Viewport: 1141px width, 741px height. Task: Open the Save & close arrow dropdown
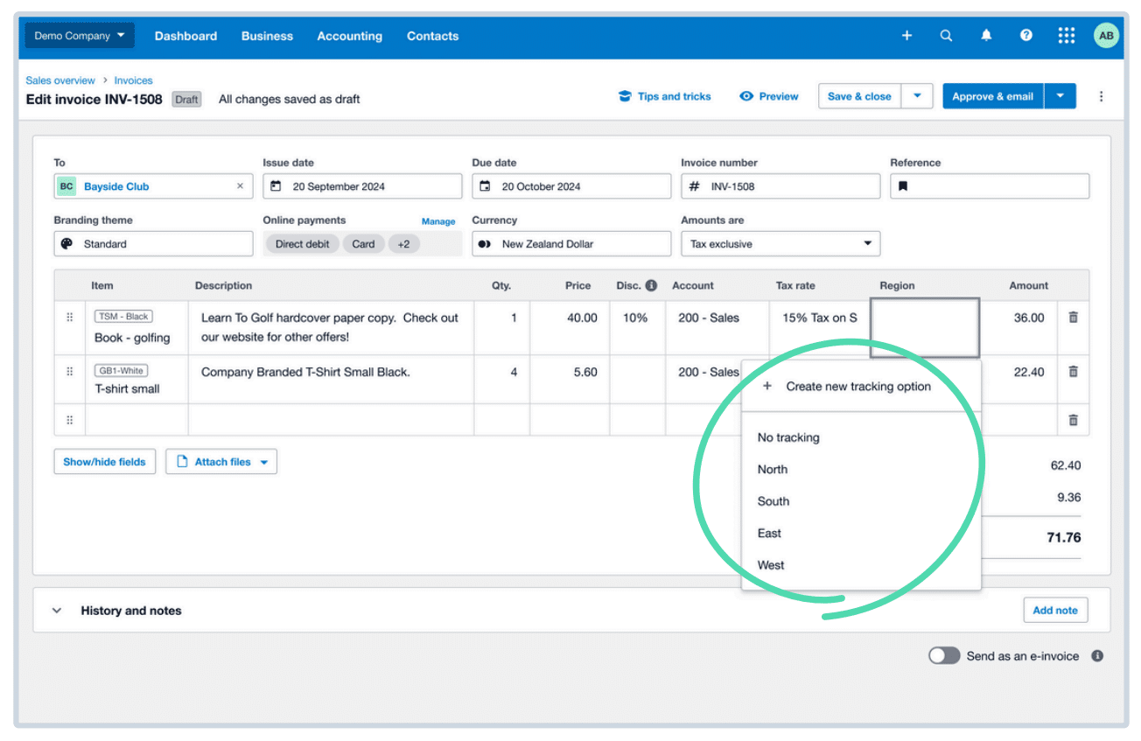[x=917, y=96]
